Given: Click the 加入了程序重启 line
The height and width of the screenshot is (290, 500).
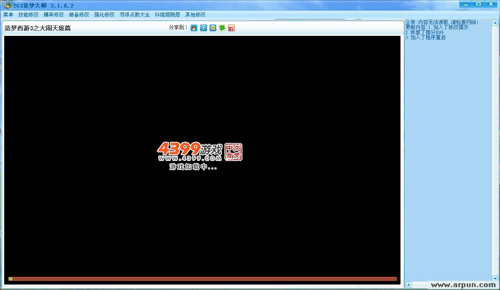Looking at the screenshot, I should (425, 38).
